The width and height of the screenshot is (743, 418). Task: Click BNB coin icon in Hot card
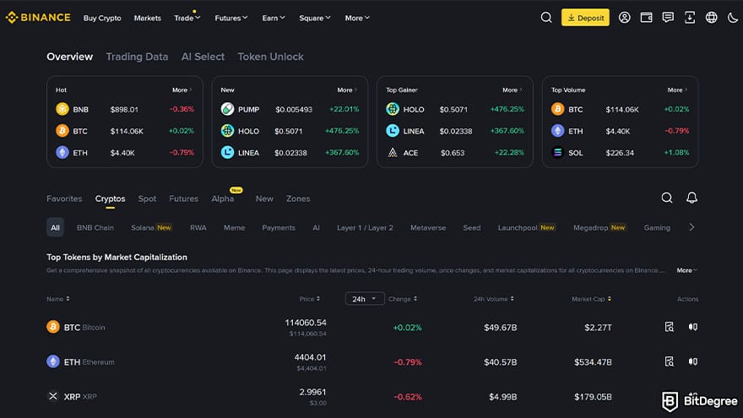point(62,109)
